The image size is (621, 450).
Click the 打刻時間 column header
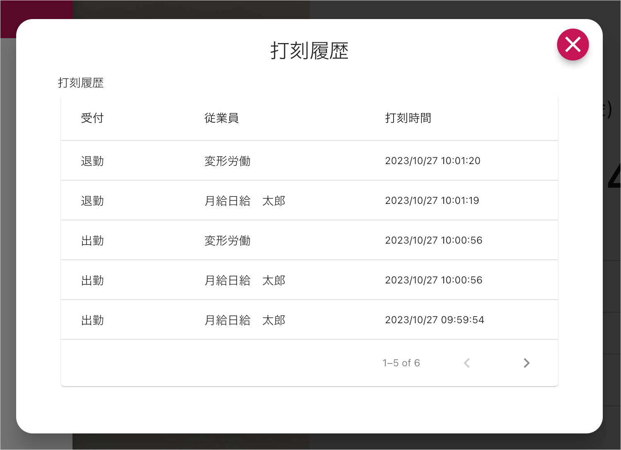(x=408, y=118)
